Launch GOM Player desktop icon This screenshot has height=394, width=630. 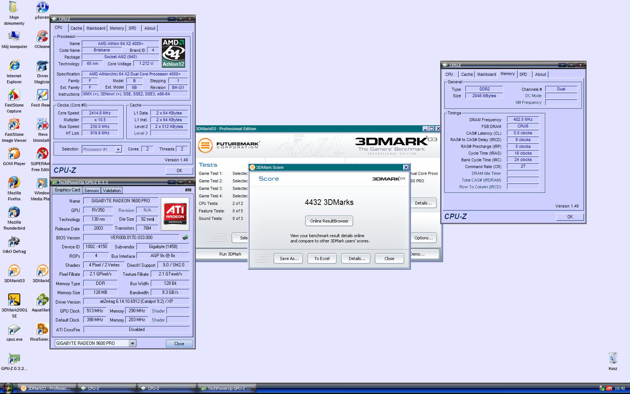[x=14, y=156]
